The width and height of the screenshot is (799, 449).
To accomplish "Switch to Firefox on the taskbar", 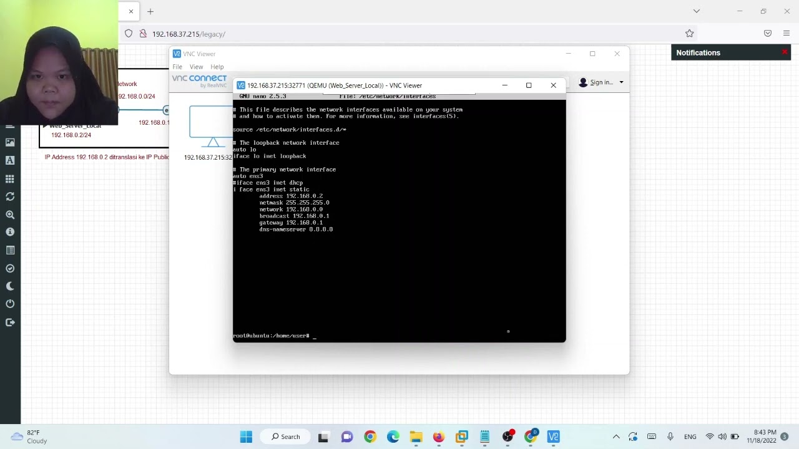I will click(439, 437).
